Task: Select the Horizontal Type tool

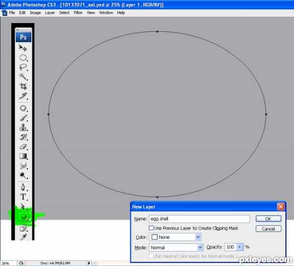Action: click(x=23, y=197)
